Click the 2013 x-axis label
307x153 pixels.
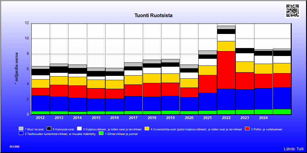point(59,118)
